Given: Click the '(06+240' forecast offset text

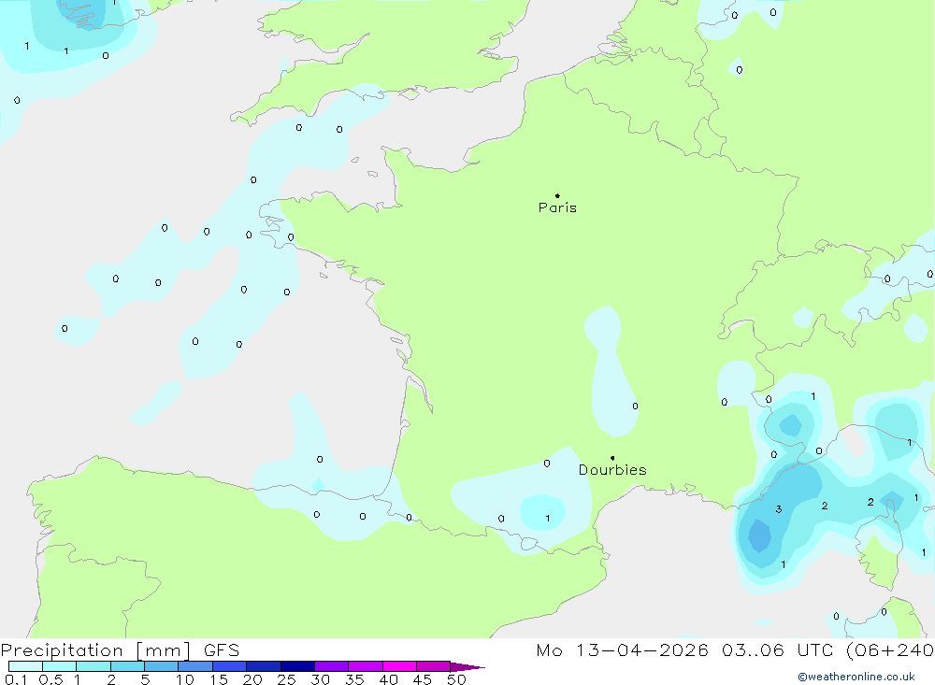Looking at the screenshot, I should point(890,650).
